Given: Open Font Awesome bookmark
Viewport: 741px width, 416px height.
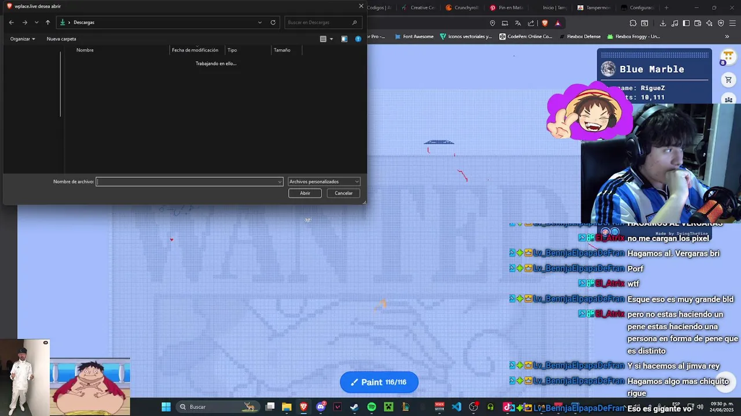Looking at the screenshot, I should pos(413,36).
